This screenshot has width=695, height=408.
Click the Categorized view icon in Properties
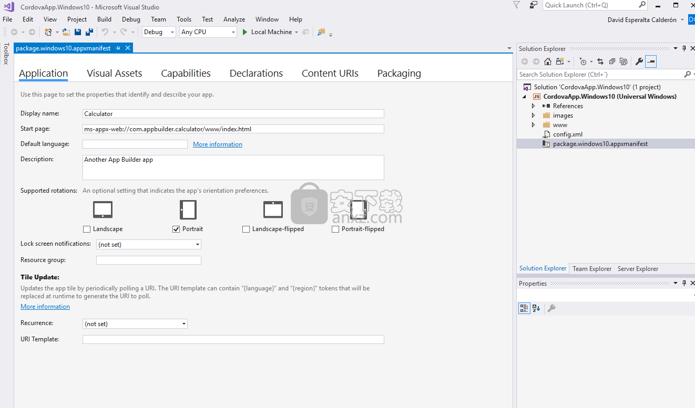coord(524,308)
